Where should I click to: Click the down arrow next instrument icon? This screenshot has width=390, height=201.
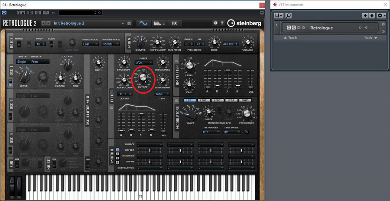coord(372,15)
